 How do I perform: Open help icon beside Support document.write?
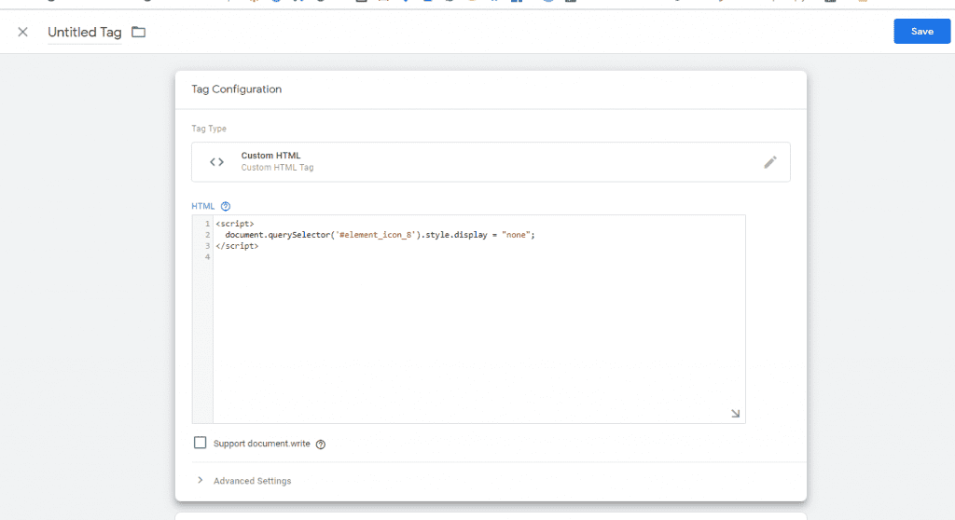click(321, 445)
